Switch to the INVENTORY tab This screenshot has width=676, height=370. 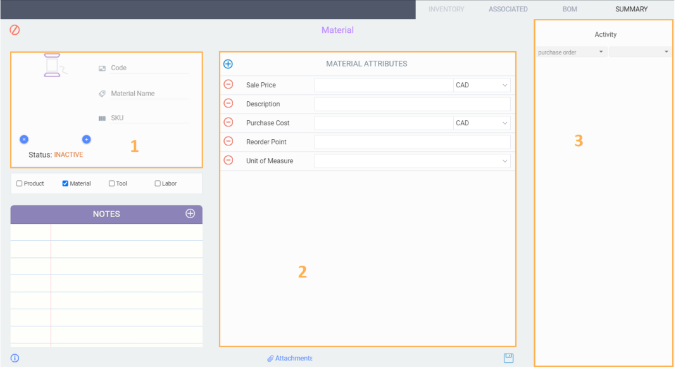point(446,9)
